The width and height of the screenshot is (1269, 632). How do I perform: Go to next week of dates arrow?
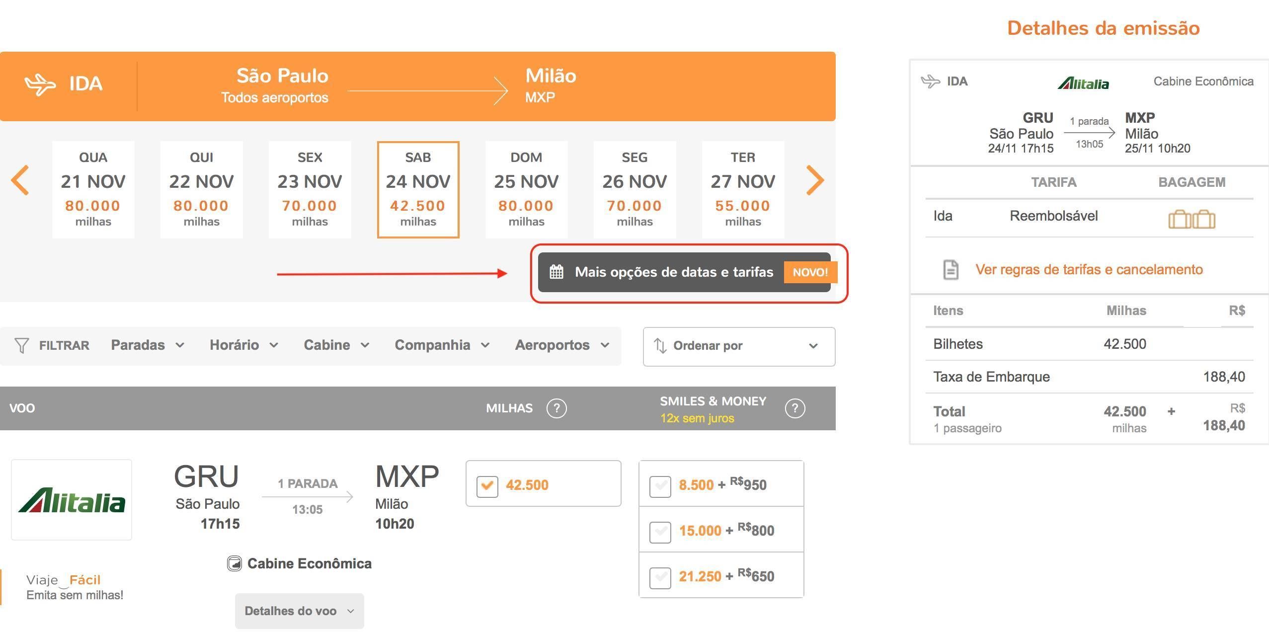(x=815, y=180)
